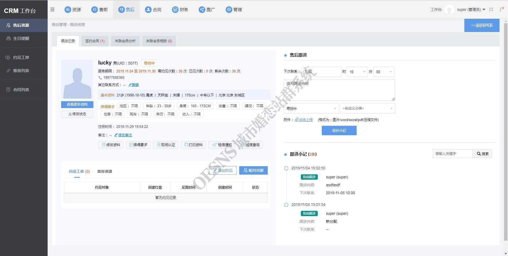Switch to the 关联会员分析 tab
The height and width of the screenshot is (256, 508).
tap(125, 41)
